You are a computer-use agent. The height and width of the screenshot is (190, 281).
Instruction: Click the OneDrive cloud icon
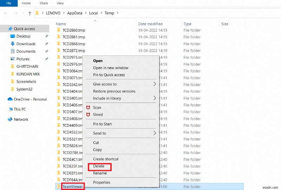pos(10,99)
